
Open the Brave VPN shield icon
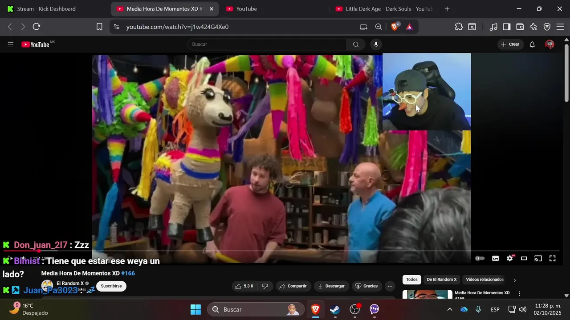click(x=547, y=27)
